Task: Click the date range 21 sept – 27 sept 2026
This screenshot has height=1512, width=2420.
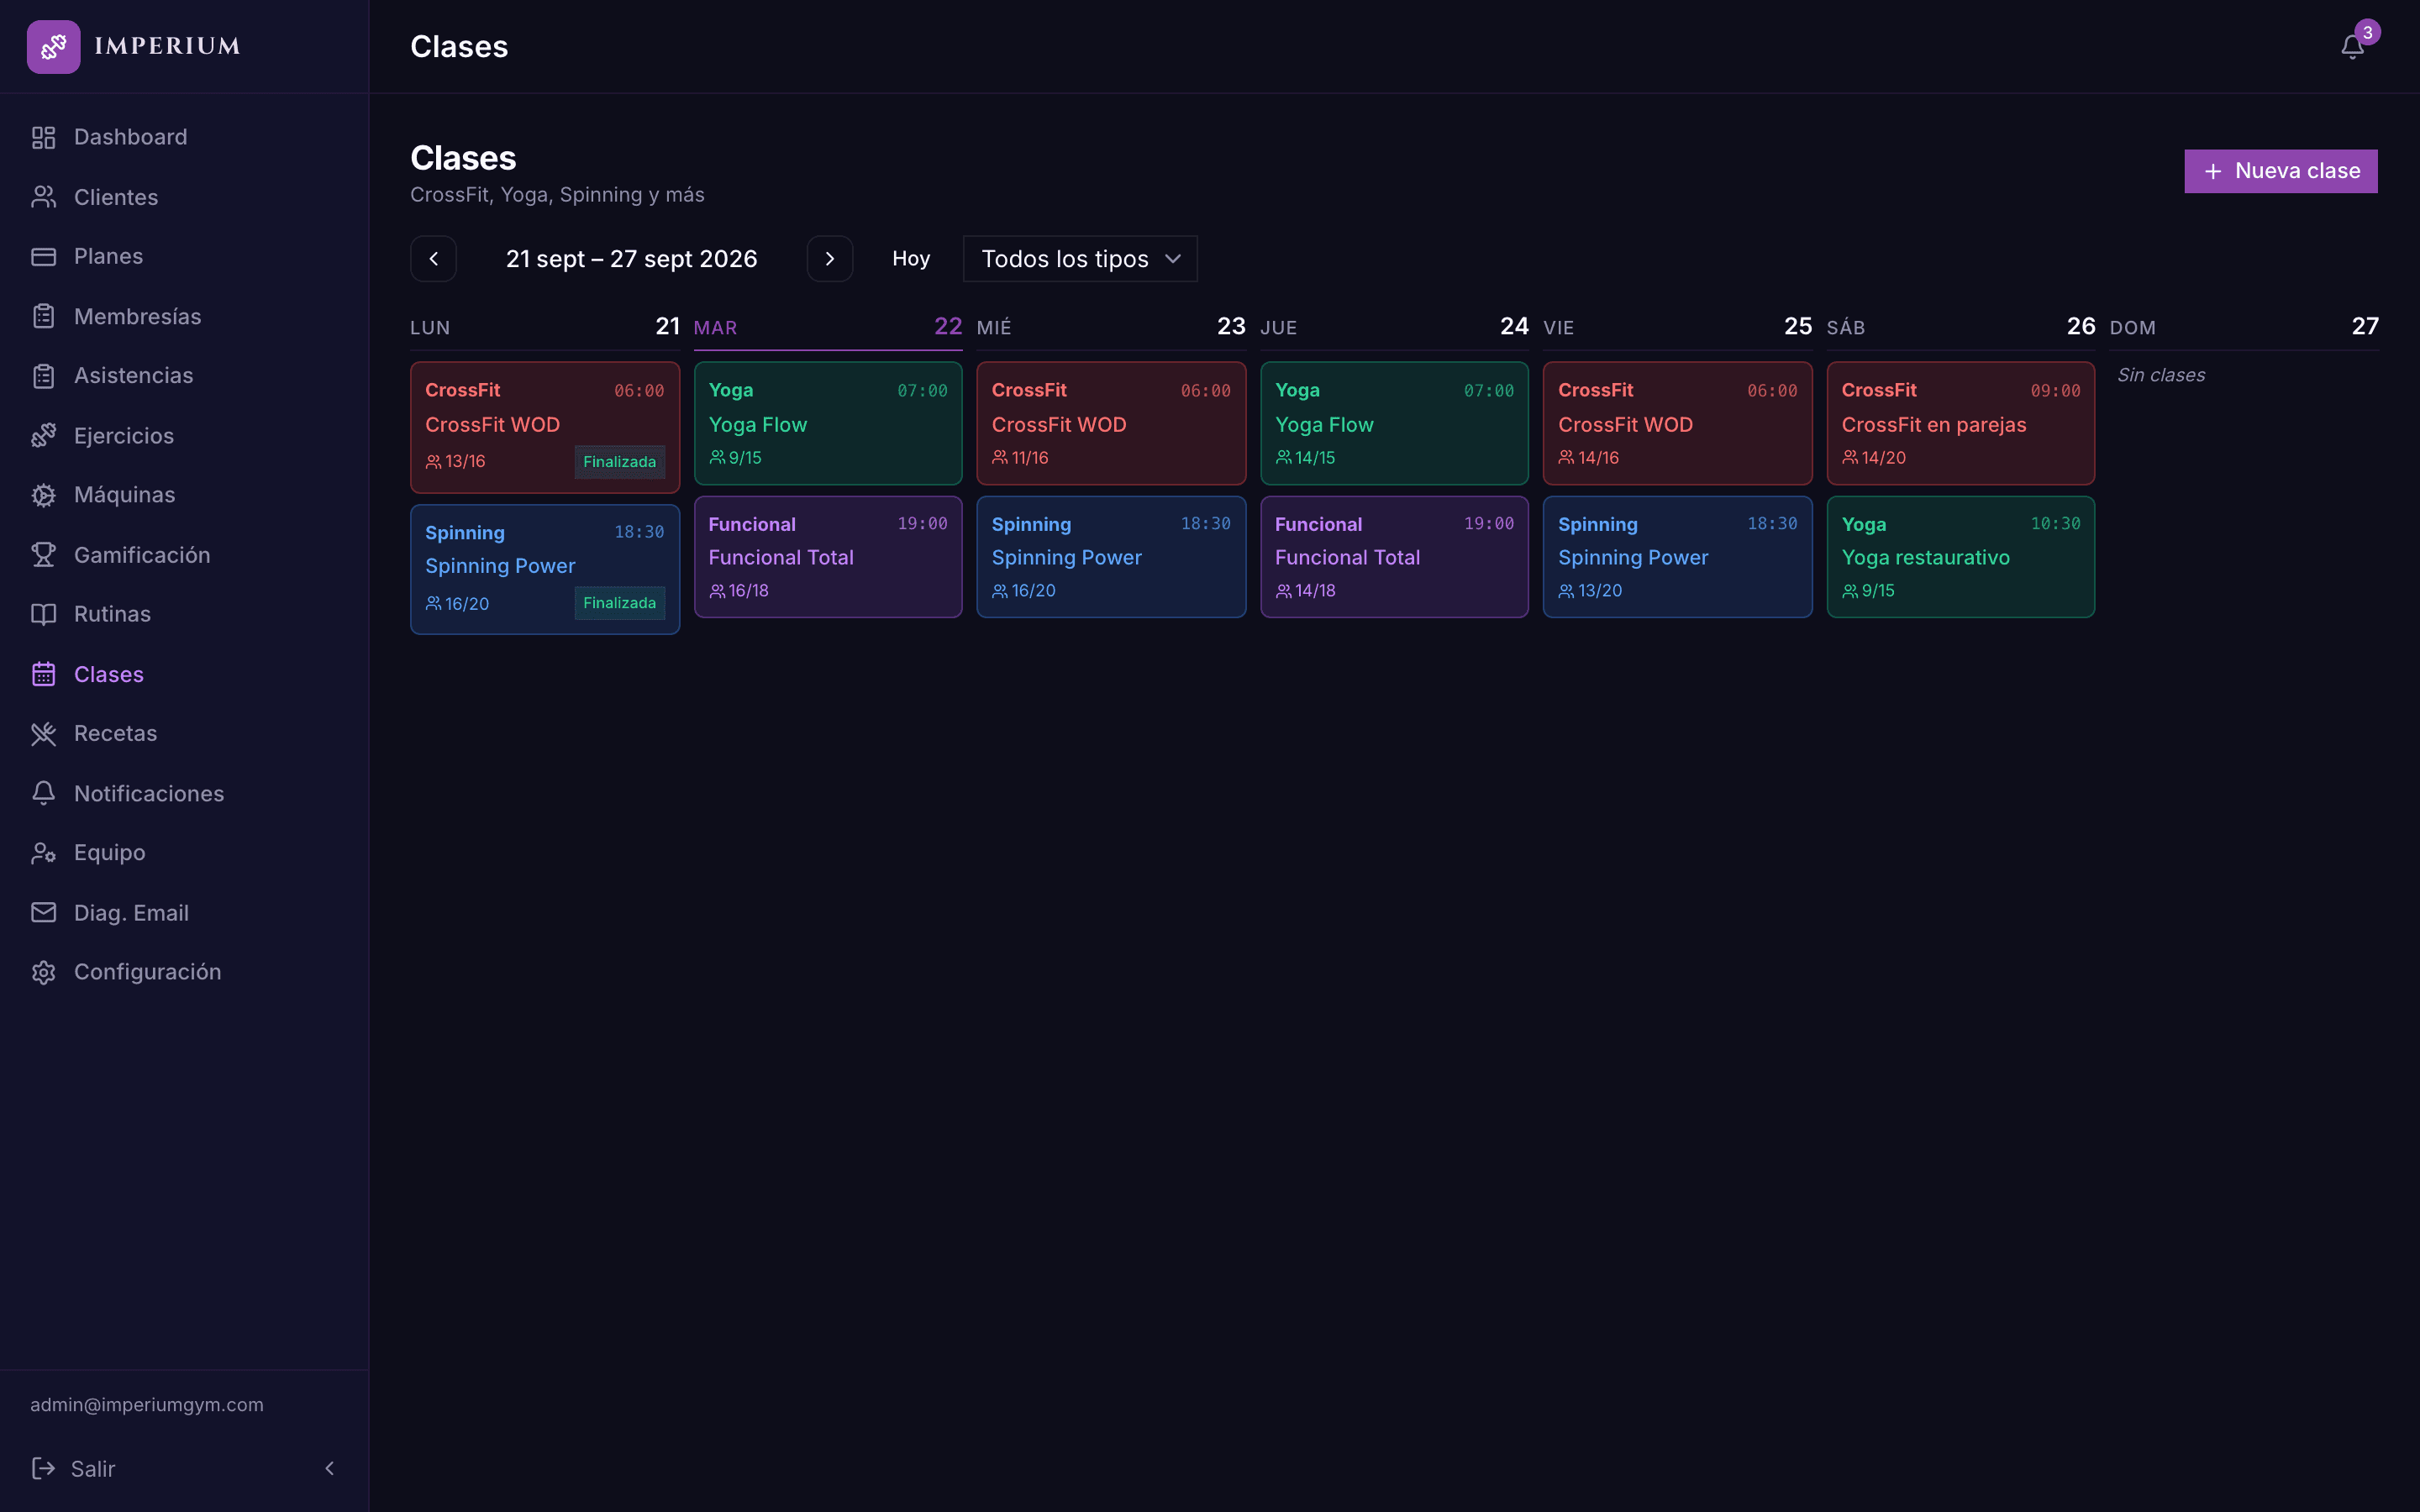Action: [x=632, y=259]
